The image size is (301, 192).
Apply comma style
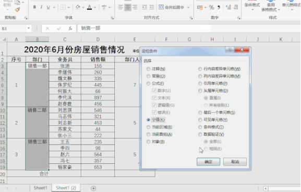tap(219, 7)
